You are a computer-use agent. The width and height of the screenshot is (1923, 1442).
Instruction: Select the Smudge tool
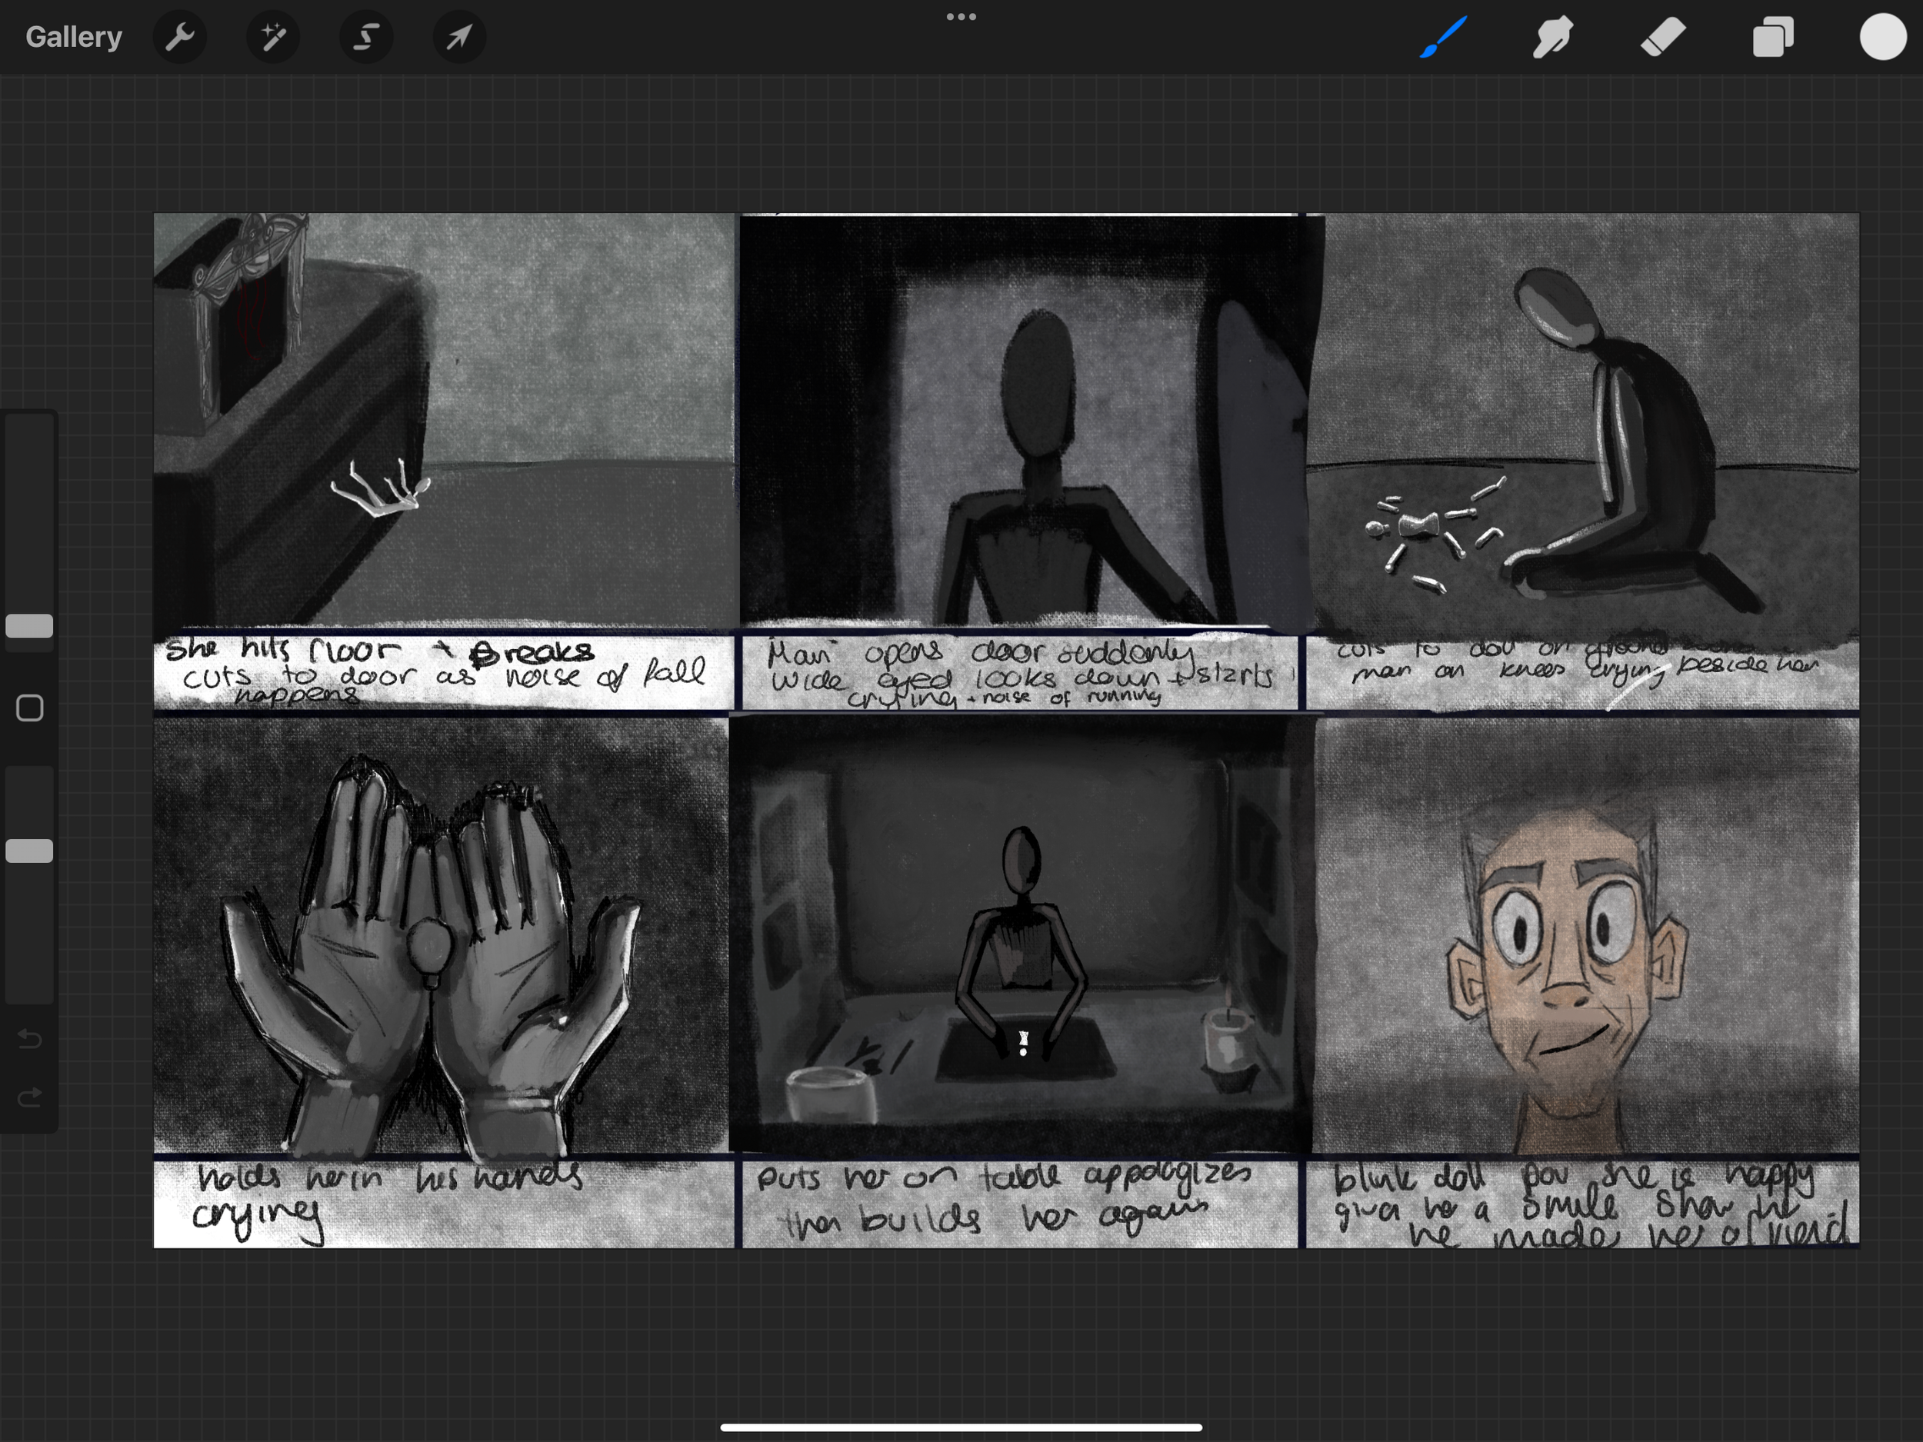point(1553,38)
